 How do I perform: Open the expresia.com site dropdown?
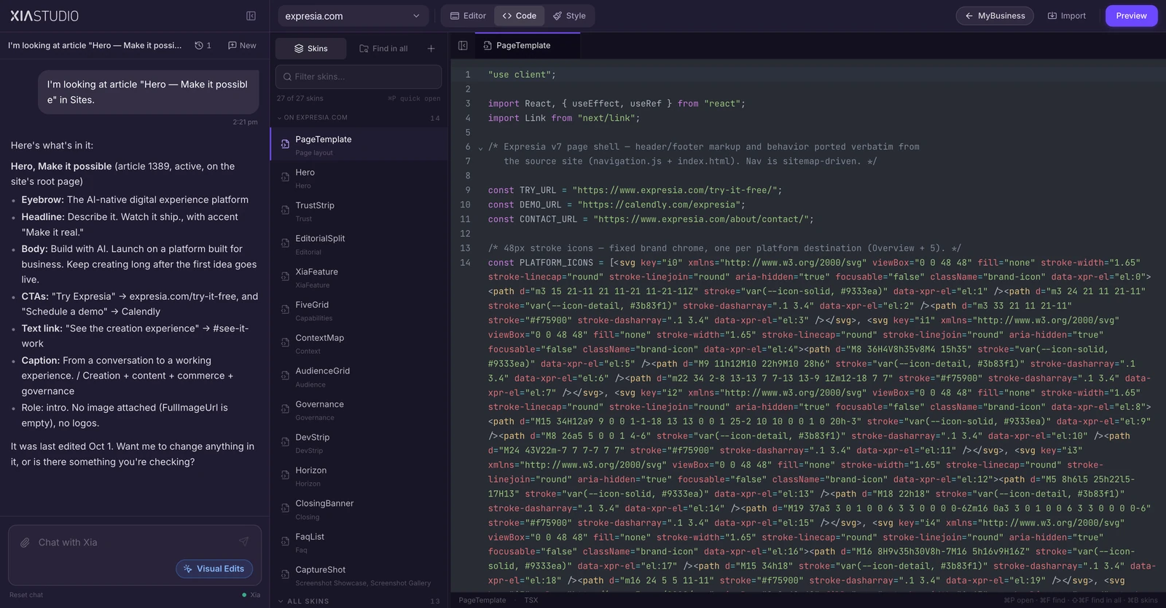click(x=353, y=16)
